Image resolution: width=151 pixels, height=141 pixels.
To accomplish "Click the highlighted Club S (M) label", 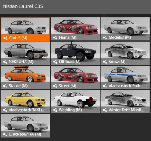I will (x=18, y=38).
